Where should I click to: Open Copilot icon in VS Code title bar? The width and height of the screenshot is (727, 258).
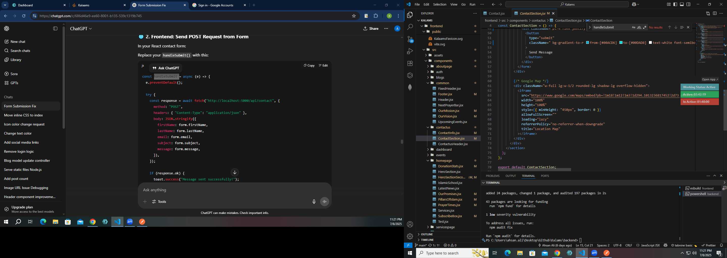pyautogui.click(x=634, y=5)
